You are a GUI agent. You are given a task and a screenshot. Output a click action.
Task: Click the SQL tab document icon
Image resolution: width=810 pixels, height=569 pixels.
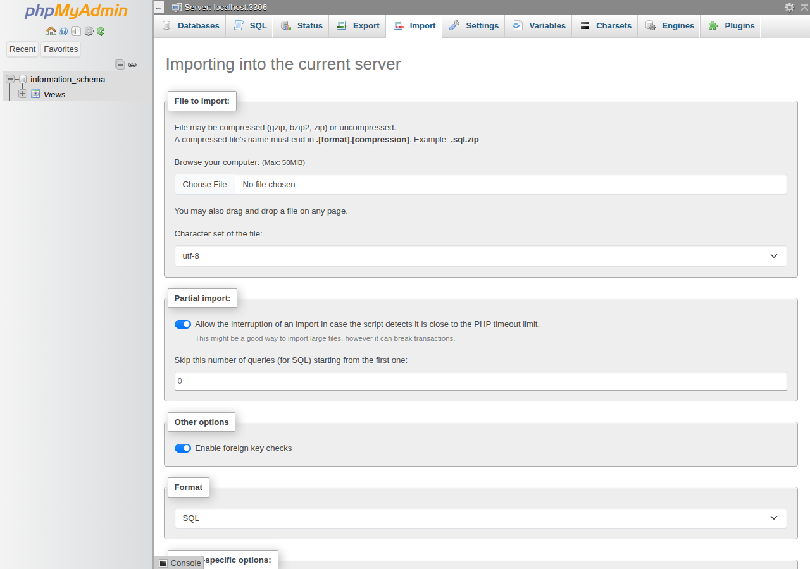pos(238,26)
